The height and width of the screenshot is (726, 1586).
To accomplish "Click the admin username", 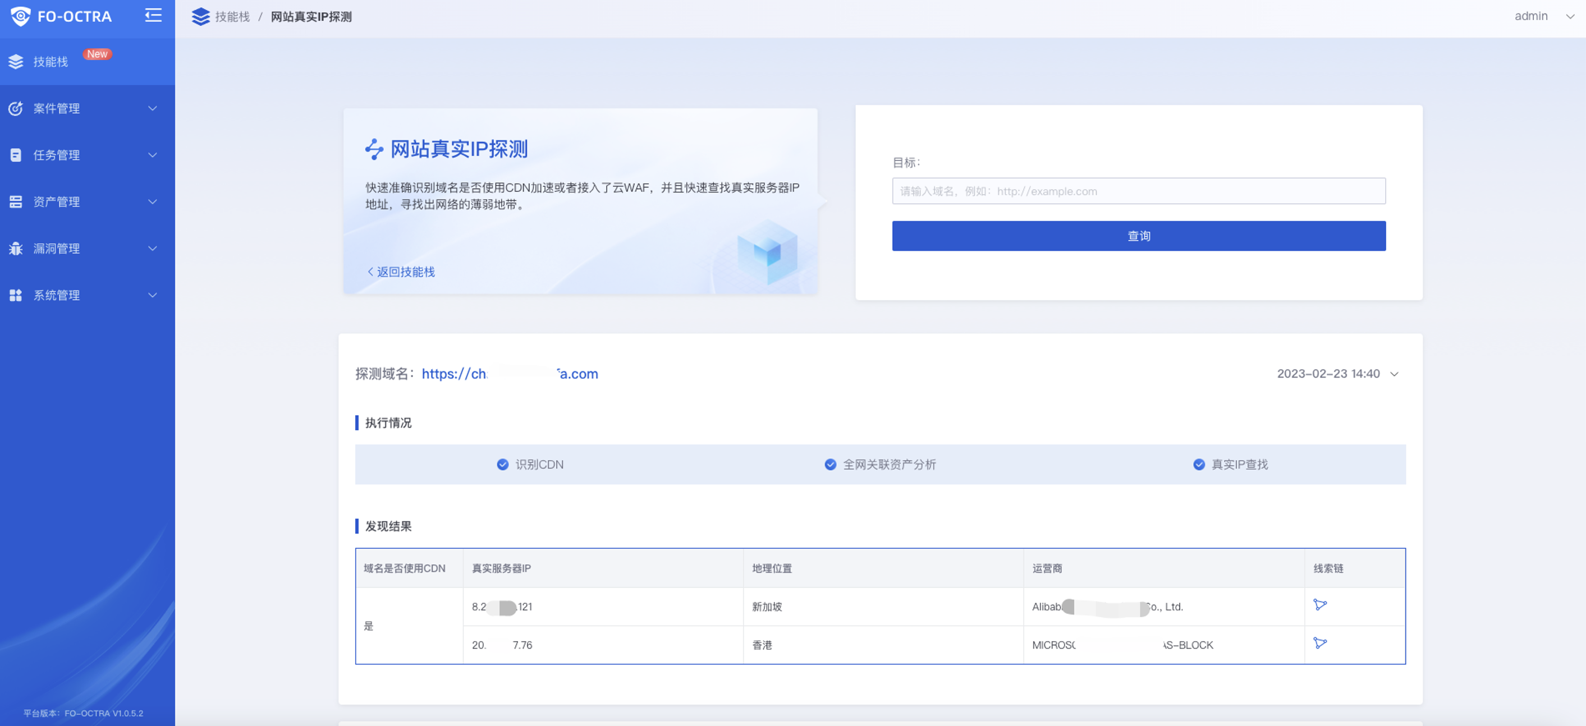I will point(1530,16).
